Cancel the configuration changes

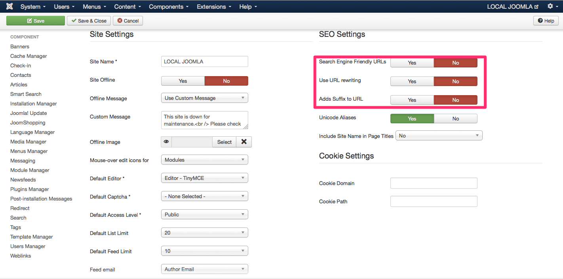click(128, 21)
